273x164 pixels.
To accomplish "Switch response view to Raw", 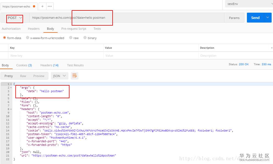I will coord(23,76).
